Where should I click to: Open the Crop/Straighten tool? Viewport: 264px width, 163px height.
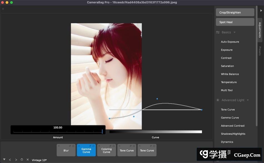point(235,12)
